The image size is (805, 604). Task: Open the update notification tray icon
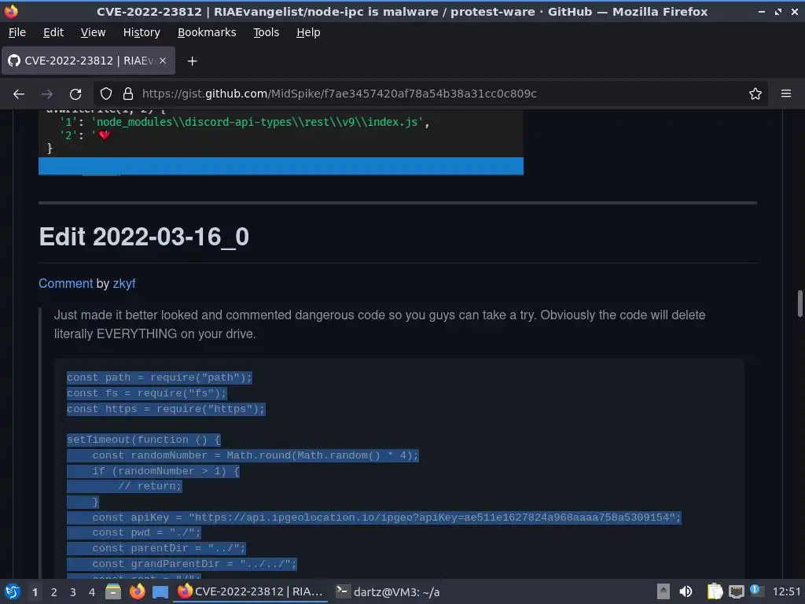(x=755, y=591)
